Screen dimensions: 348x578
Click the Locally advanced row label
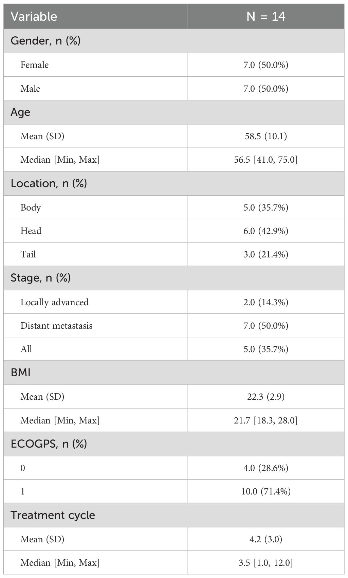(x=54, y=302)
